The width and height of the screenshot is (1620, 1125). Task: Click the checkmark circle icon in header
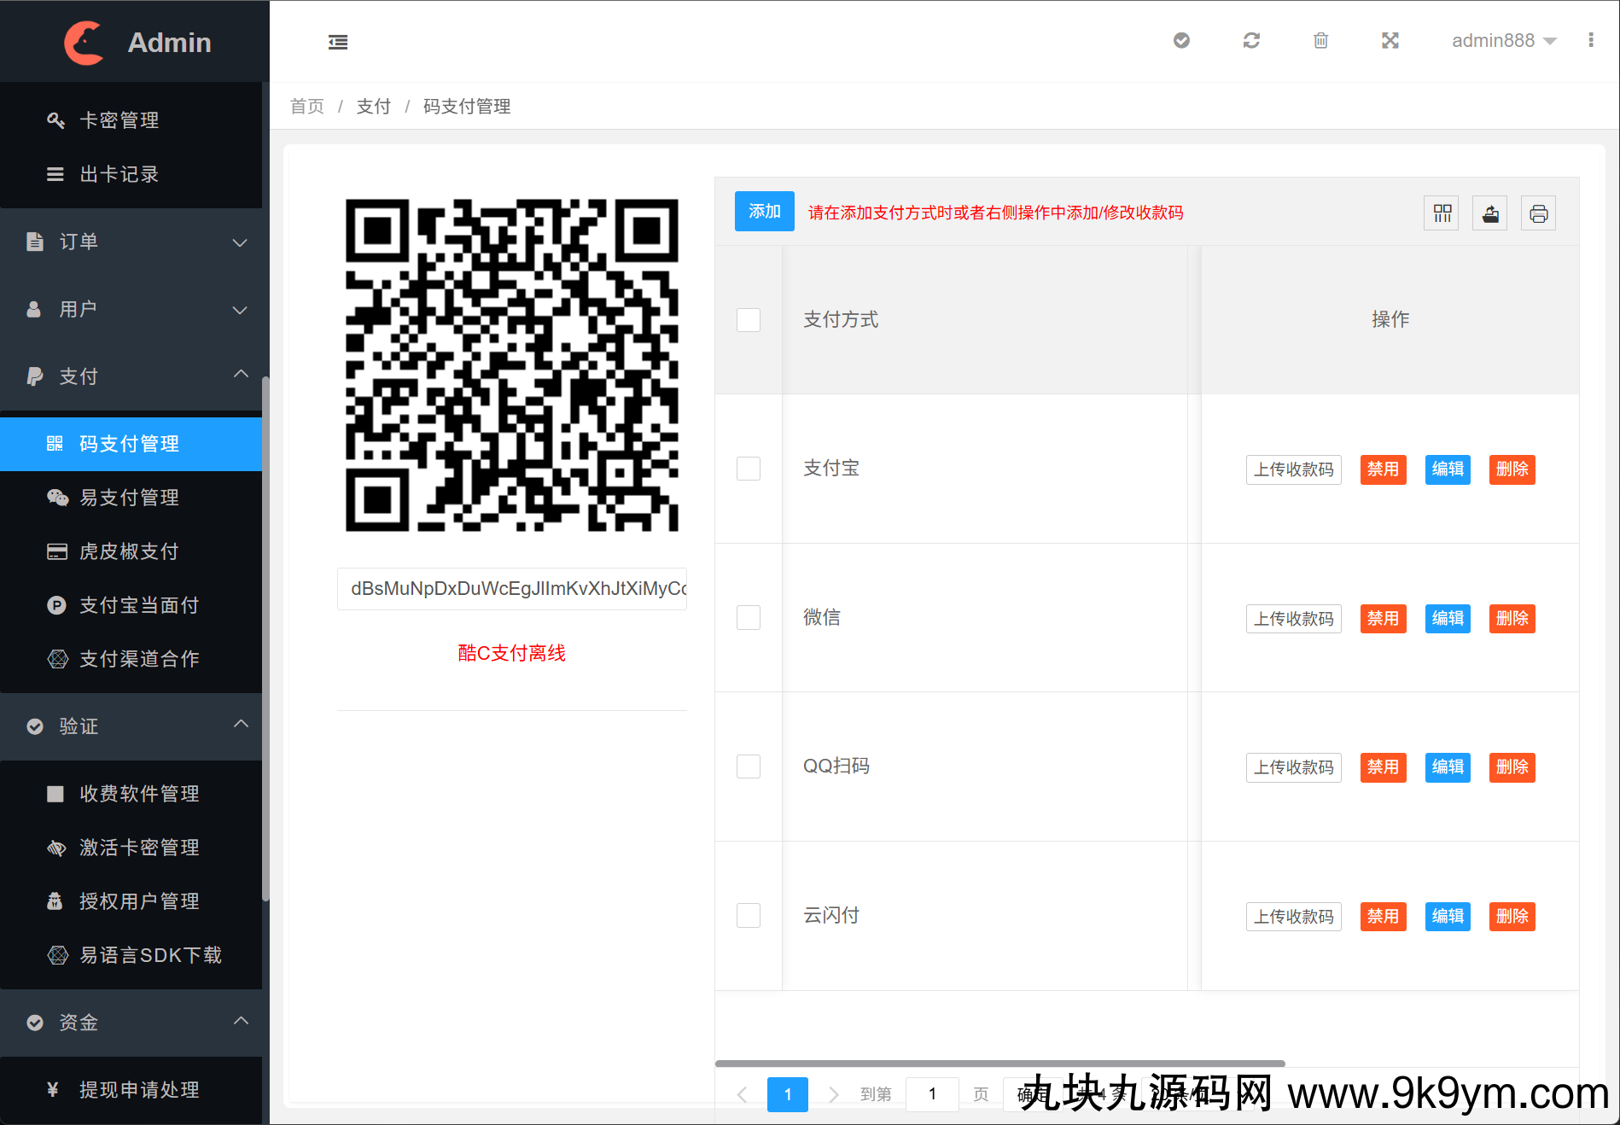click(x=1181, y=41)
